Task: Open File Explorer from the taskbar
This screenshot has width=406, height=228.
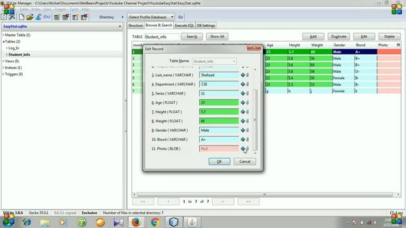Action: (x=45, y=222)
